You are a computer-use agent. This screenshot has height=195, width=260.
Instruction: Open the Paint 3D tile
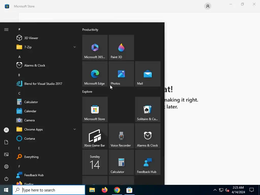coord(121,47)
